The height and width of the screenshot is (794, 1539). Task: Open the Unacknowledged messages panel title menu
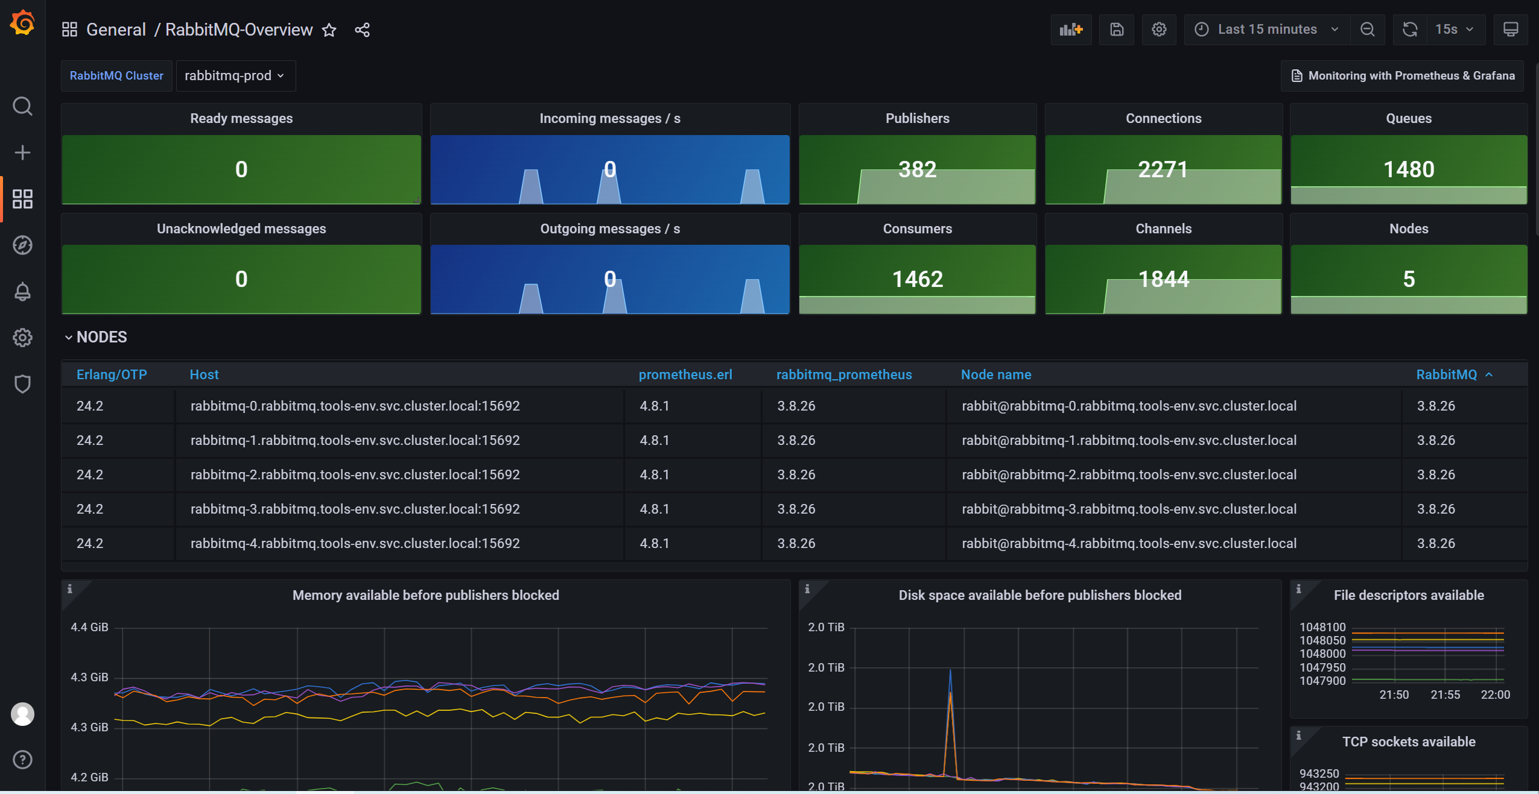[241, 228]
